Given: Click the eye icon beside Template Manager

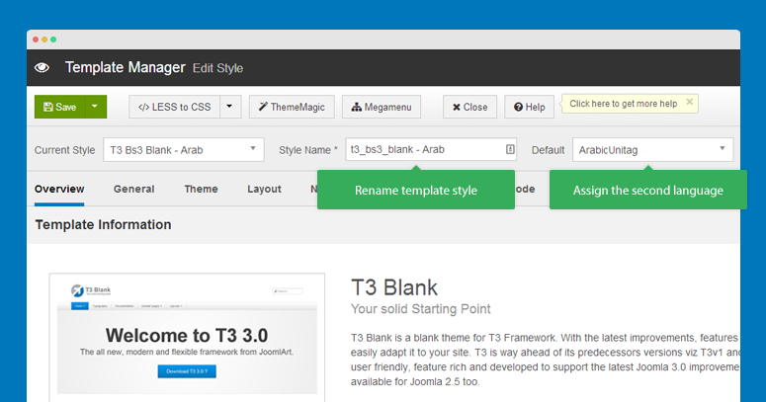Looking at the screenshot, I should click(x=43, y=67).
